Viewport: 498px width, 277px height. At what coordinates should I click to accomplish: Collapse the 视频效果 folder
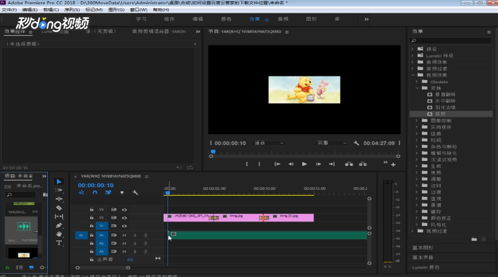click(413, 75)
